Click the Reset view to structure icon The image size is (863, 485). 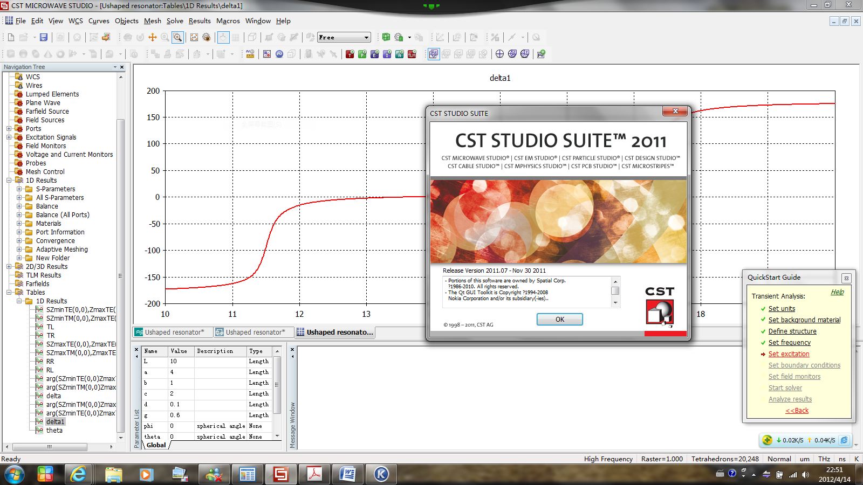point(194,37)
